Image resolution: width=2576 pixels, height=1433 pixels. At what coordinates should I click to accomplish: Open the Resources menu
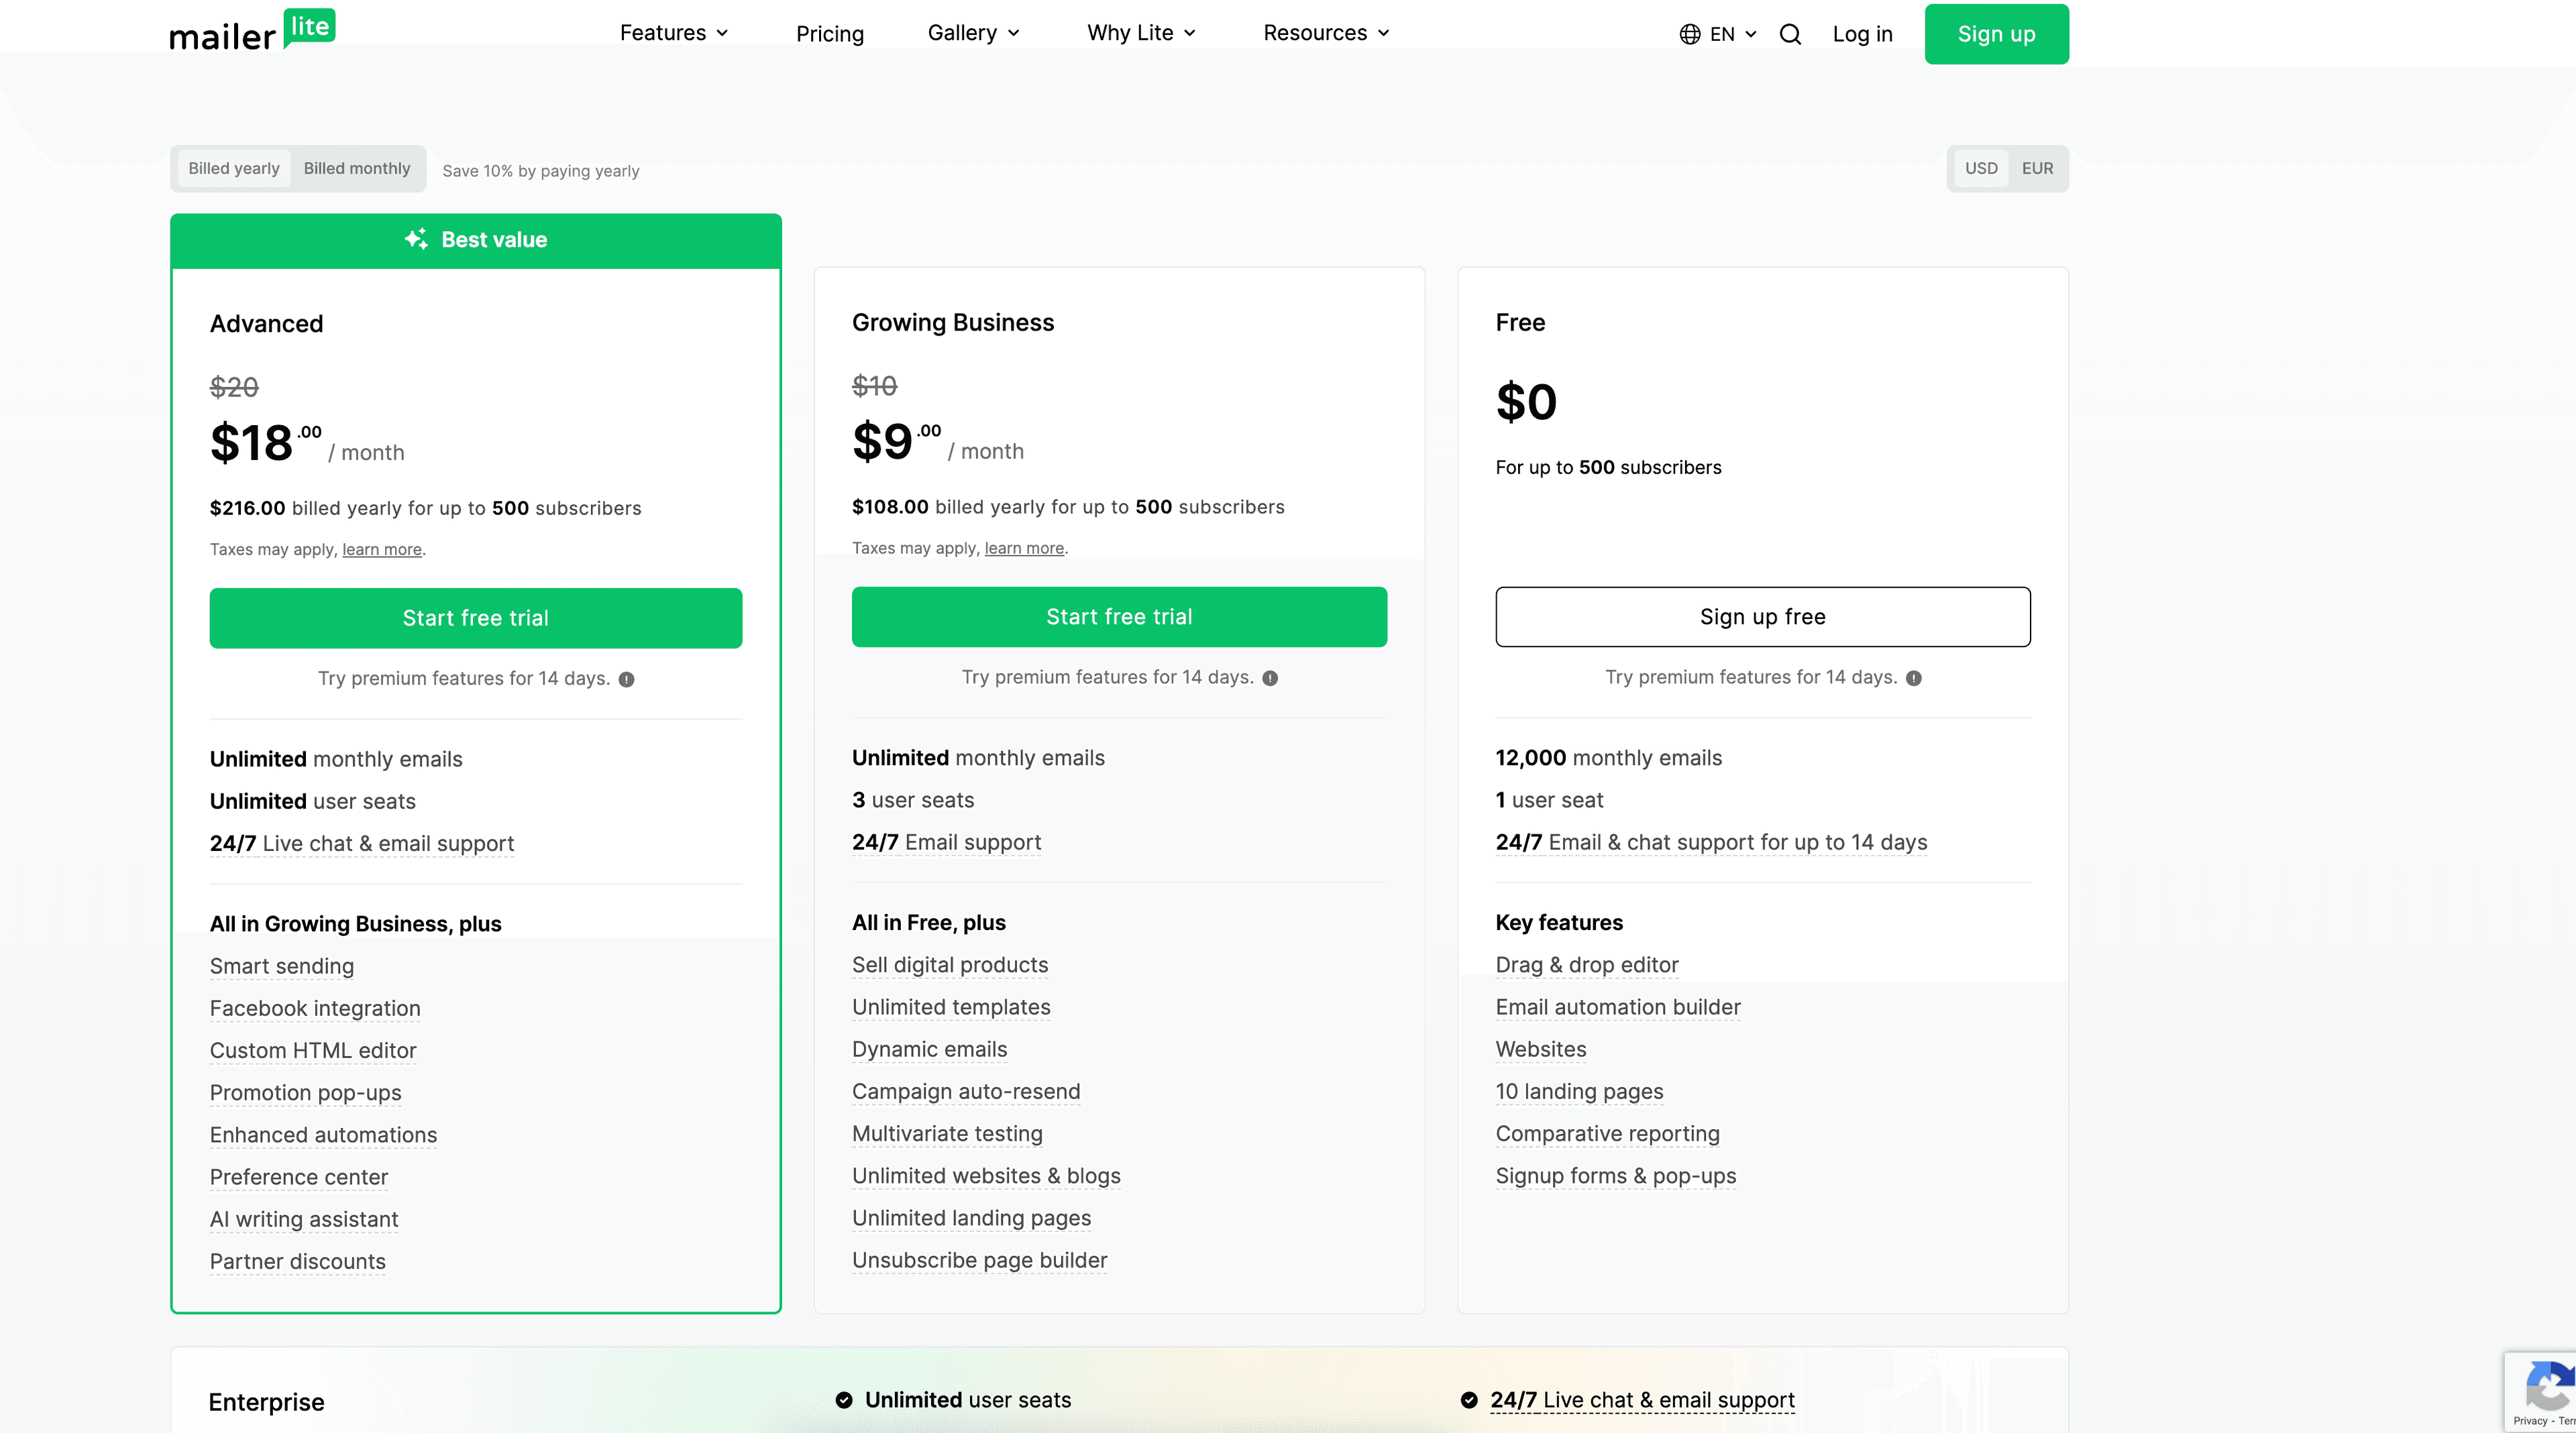[1325, 33]
